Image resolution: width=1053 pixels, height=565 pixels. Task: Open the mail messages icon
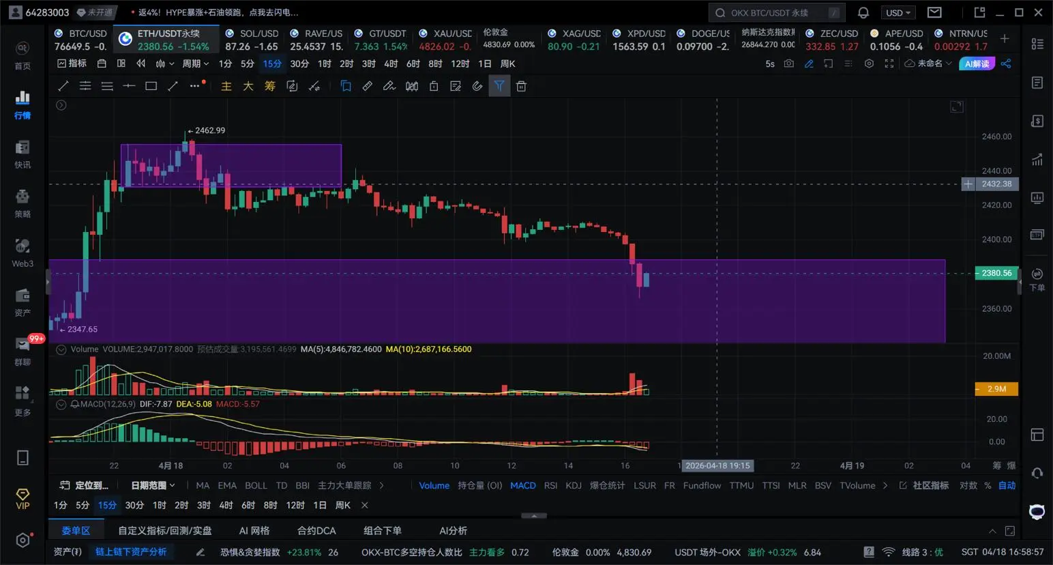pyautogui.click(x=935, y=12)
